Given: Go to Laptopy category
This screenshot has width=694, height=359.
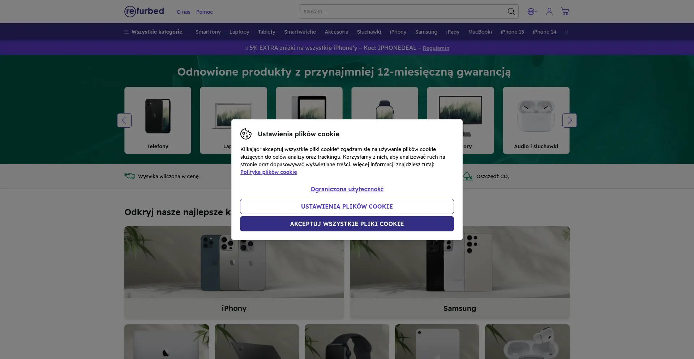Looking at the screenshot, I should 239,32.
